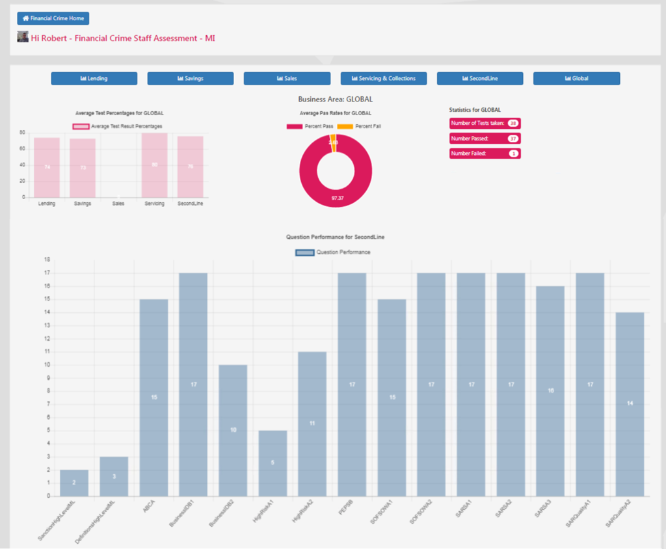Image resolution: width=666 pixels, height=549 pixels.
Task: Toggle the Question Performance legend item
Action: coord(332,252)
